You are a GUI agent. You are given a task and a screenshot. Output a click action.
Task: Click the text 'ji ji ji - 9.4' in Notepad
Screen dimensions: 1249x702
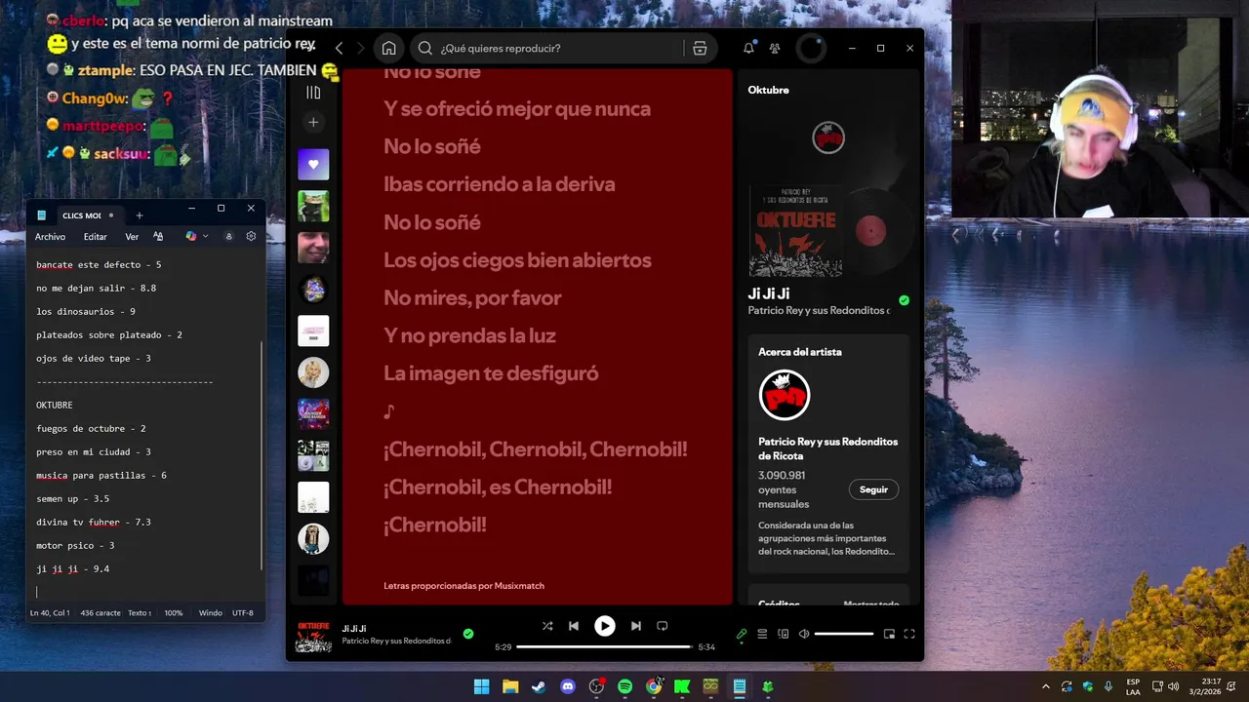[x=72, y=568]
